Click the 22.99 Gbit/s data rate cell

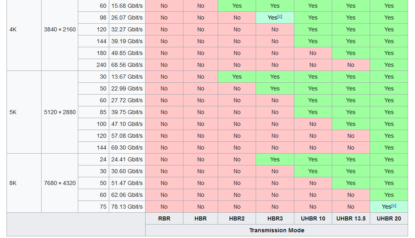click(127, 88)
